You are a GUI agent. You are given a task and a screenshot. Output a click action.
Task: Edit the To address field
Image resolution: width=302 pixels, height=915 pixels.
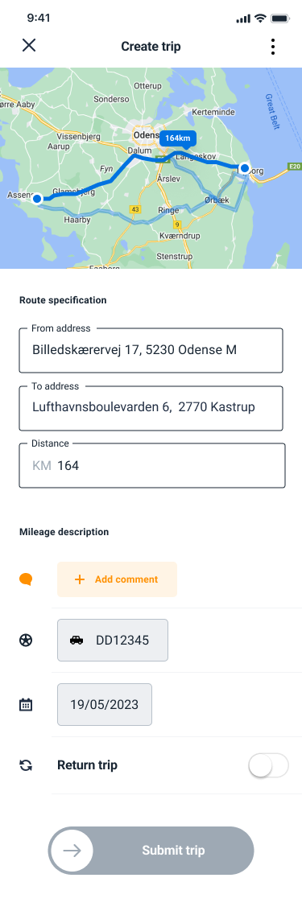pyautogui.click(x=151, y=408)
